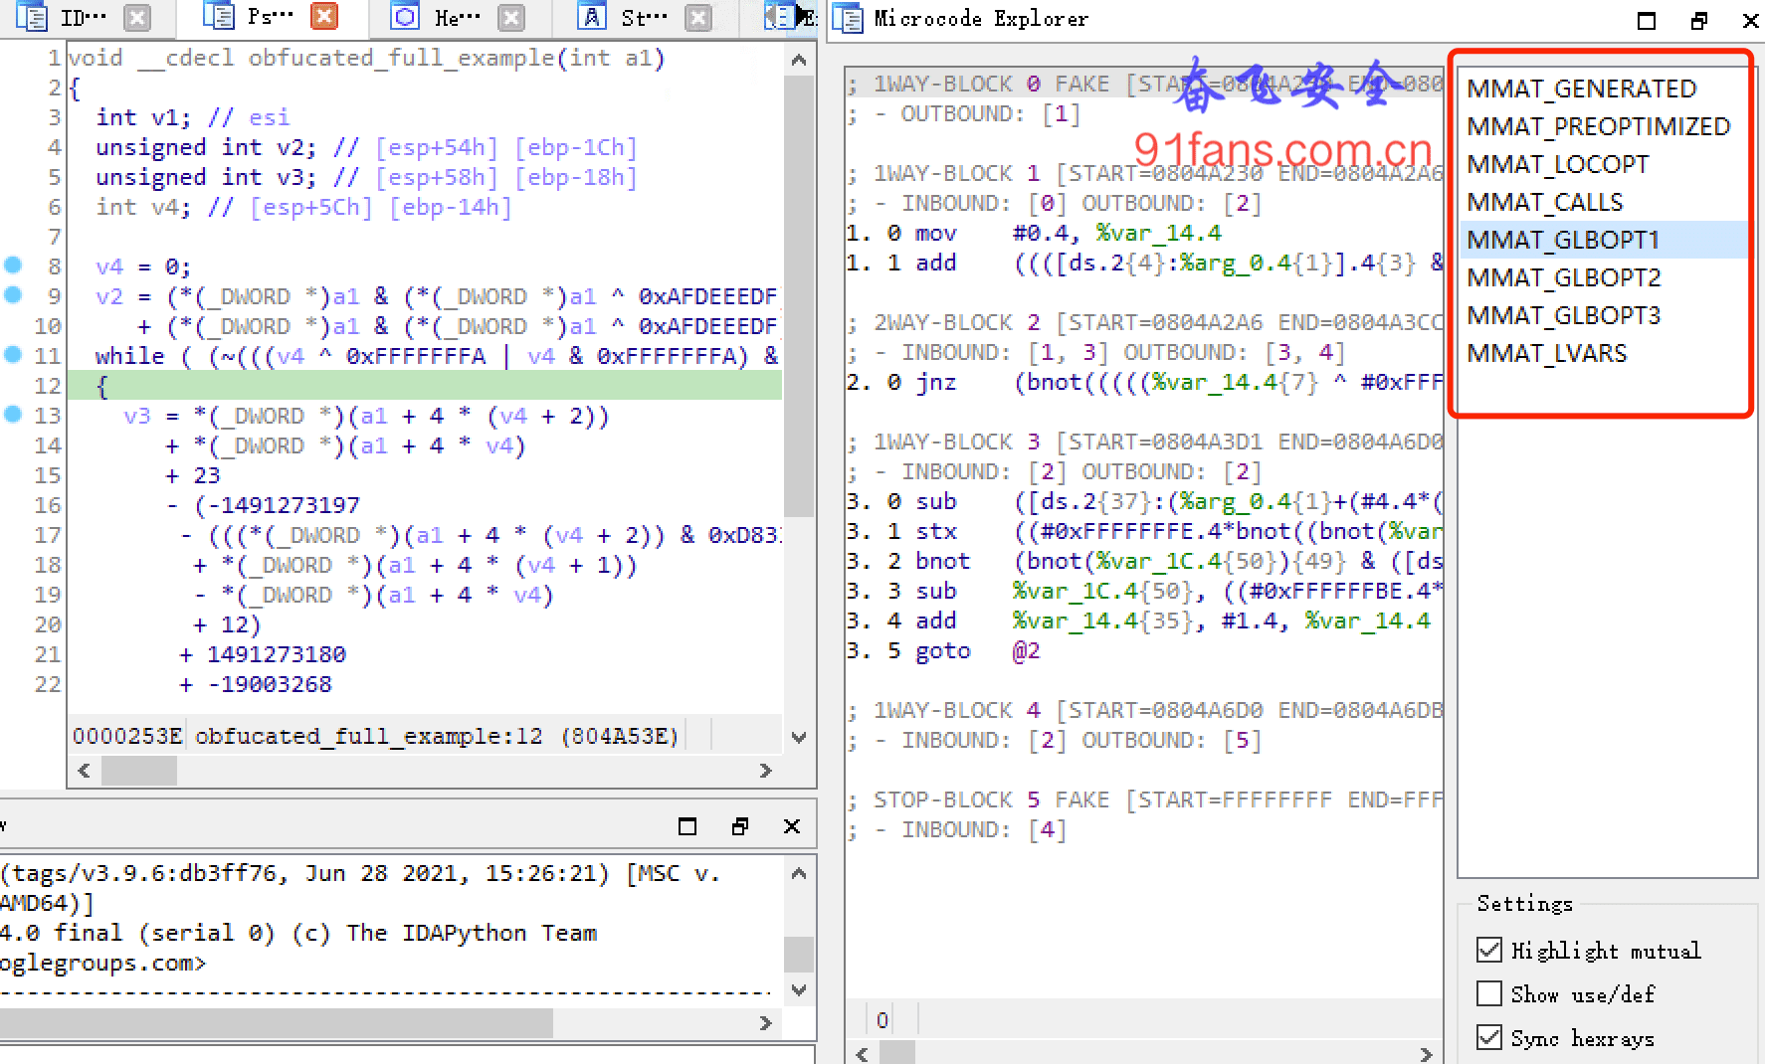Switch to the Pseudocode tab
The height and width of the screenshot is (1064, 1765).
coord(270,17)
